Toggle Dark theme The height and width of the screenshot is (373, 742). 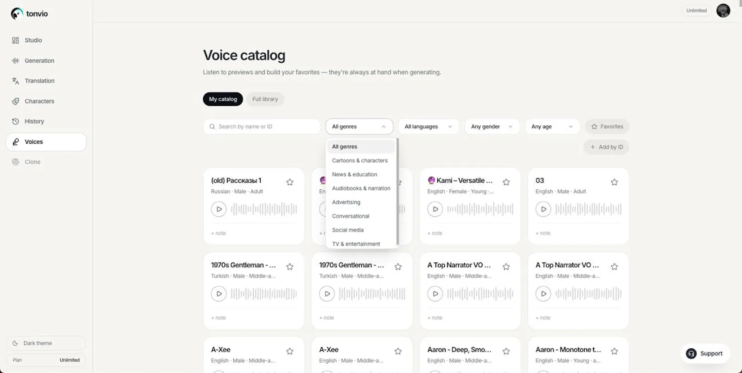pos(46,343)
